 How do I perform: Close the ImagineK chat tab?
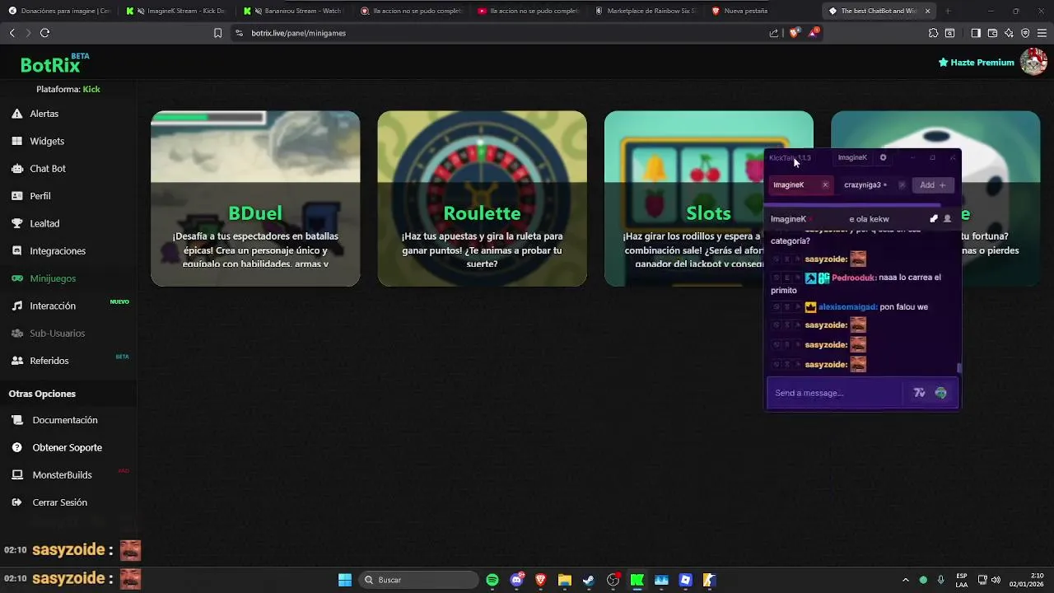point(825,185)
